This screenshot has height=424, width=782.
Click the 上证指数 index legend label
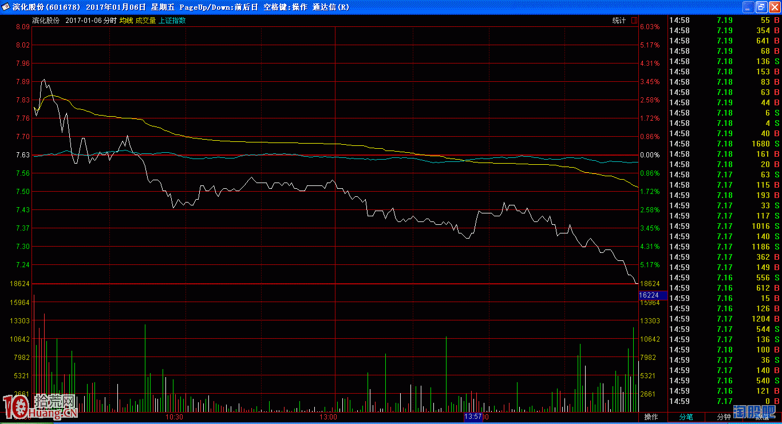[172, 21]
